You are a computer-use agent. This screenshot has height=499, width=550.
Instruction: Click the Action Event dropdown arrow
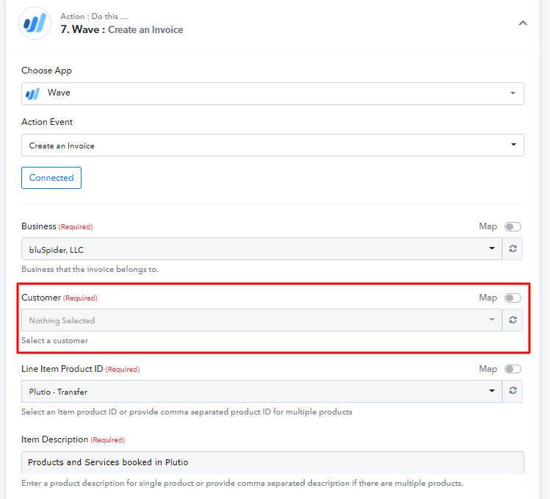click(513, 145)
